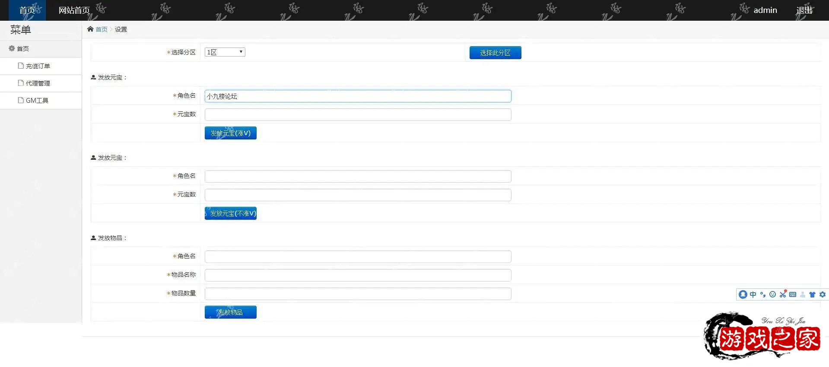Click the t-shirt skin icon
The height and width of the screenshot is (367, 829).
(x=813, y=294)
